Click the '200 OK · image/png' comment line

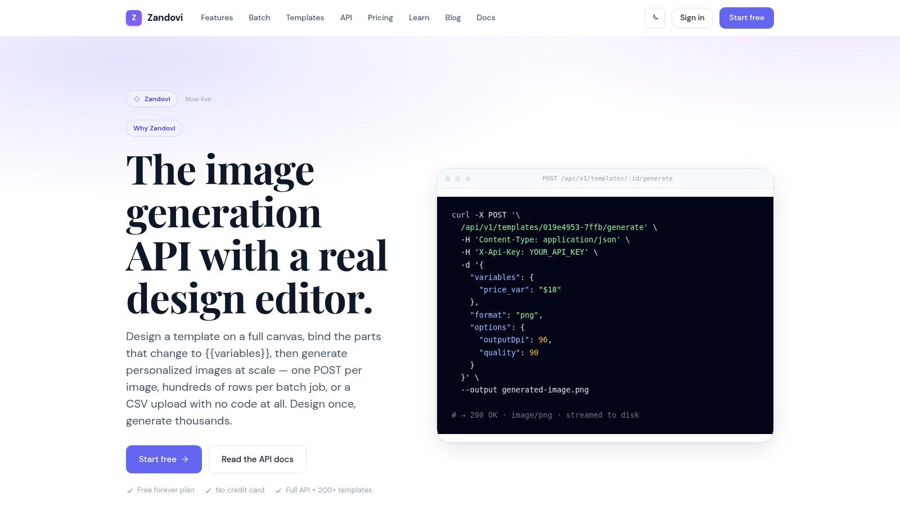(x=545, y=415)
